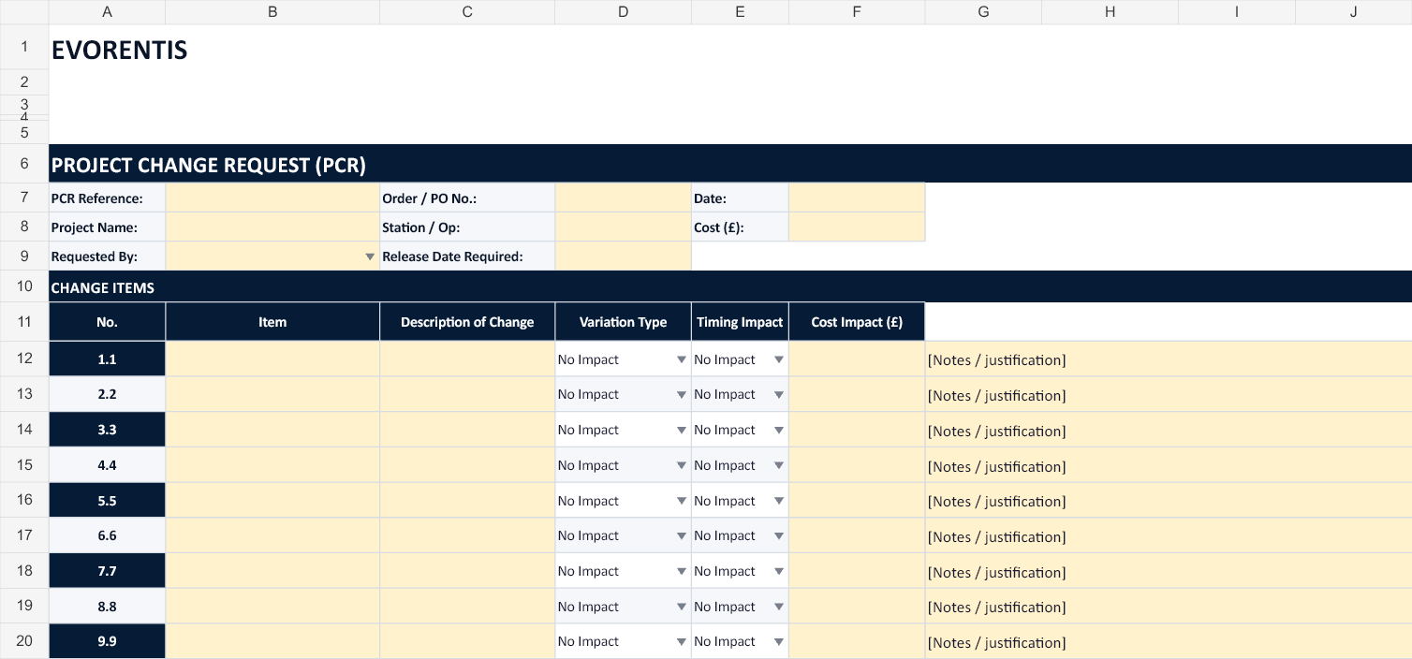Click item number 4.4 cell

(107, 466)
